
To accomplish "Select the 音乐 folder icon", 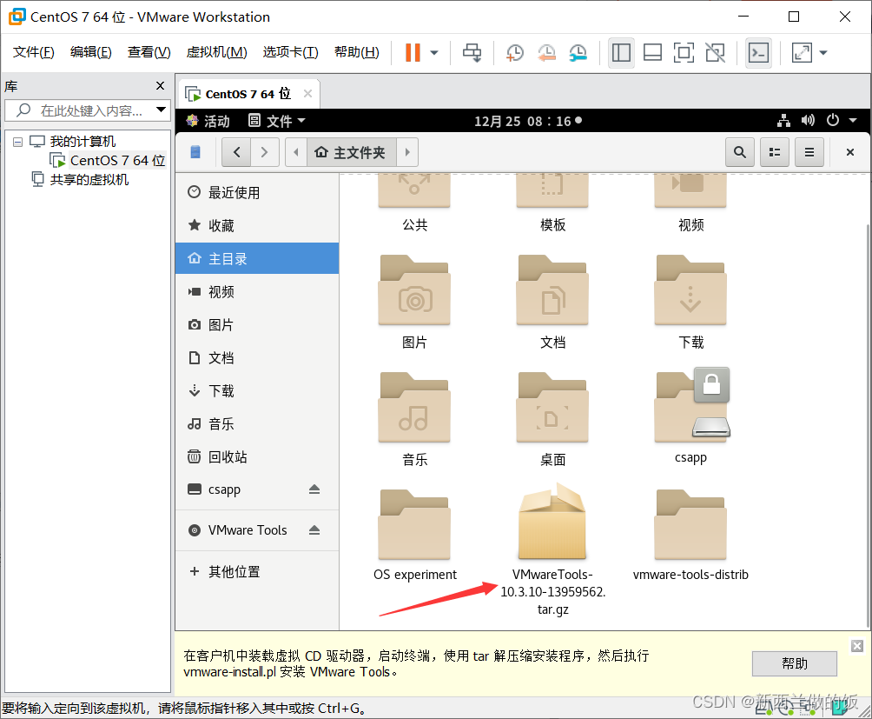I will [x=415, y=409].
